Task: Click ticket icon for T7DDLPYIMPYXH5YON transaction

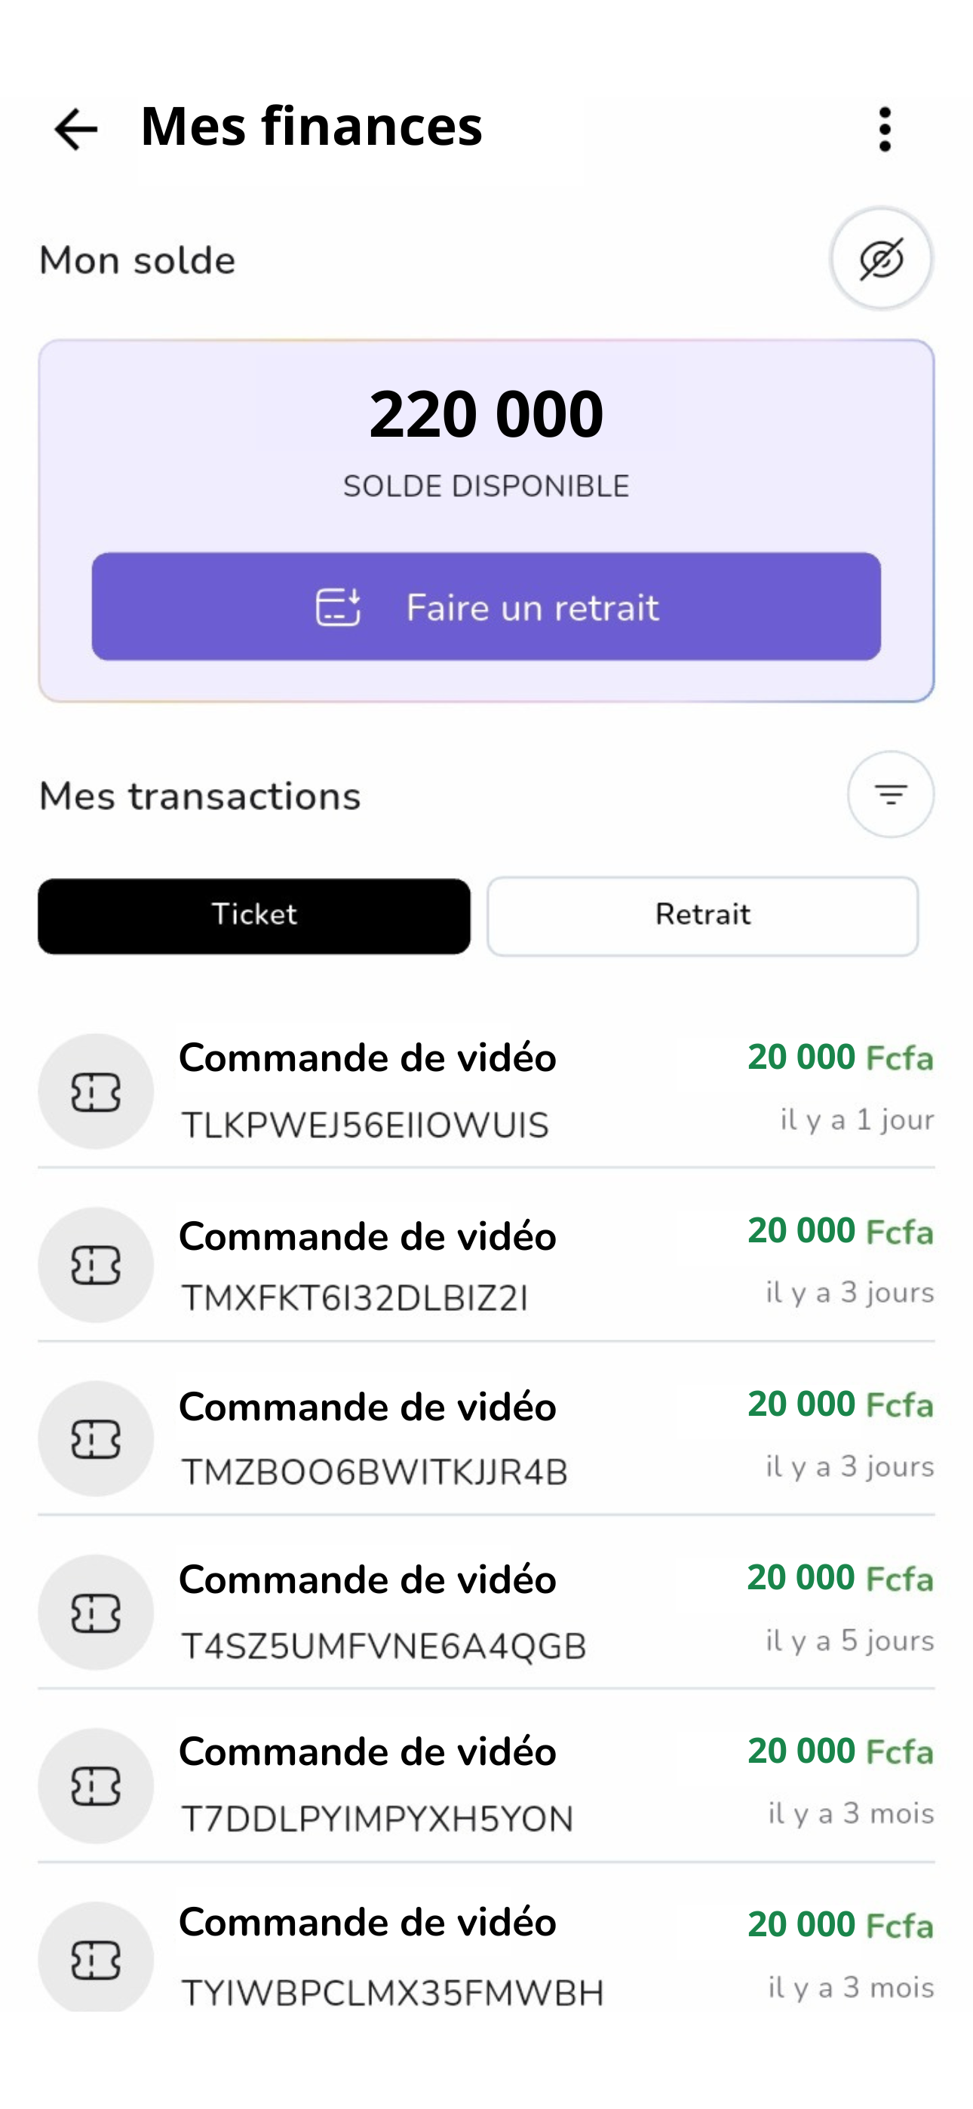Action: click(96, 1785)
